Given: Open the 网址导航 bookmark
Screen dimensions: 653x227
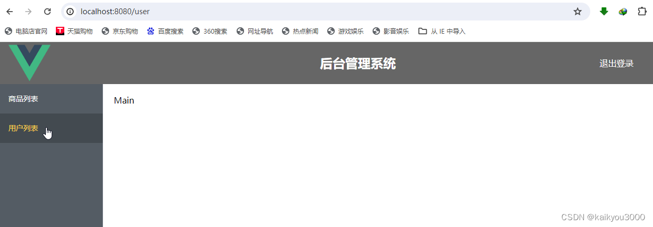Looking at the screenshot, I should [255, 32].
